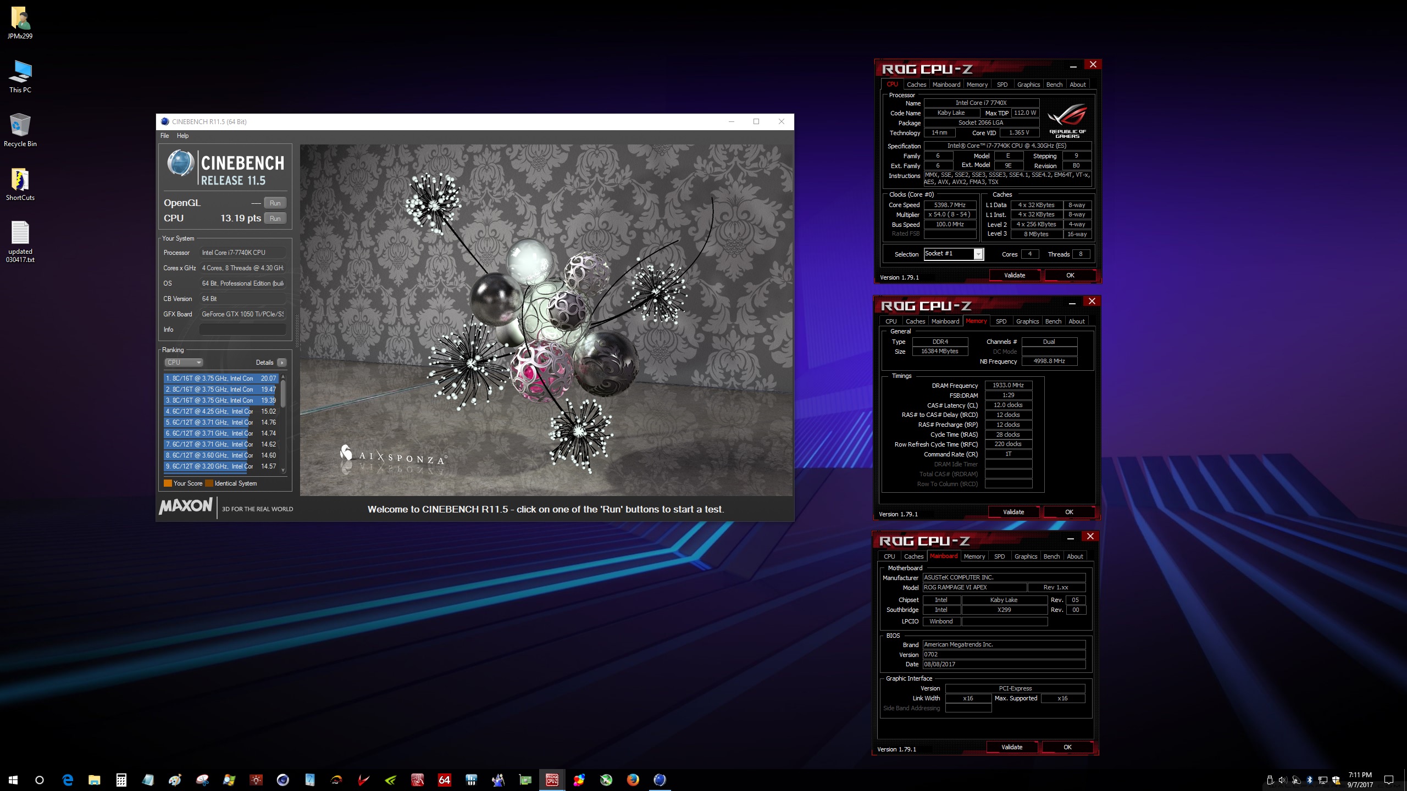1407x791 pixels.
Task: Open Snipping Tool from the taskbar
Action: [x=202, y=780]
